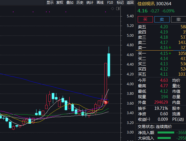Open the 叠加 overlay menu
186x141 pixels.
point(70,2)
